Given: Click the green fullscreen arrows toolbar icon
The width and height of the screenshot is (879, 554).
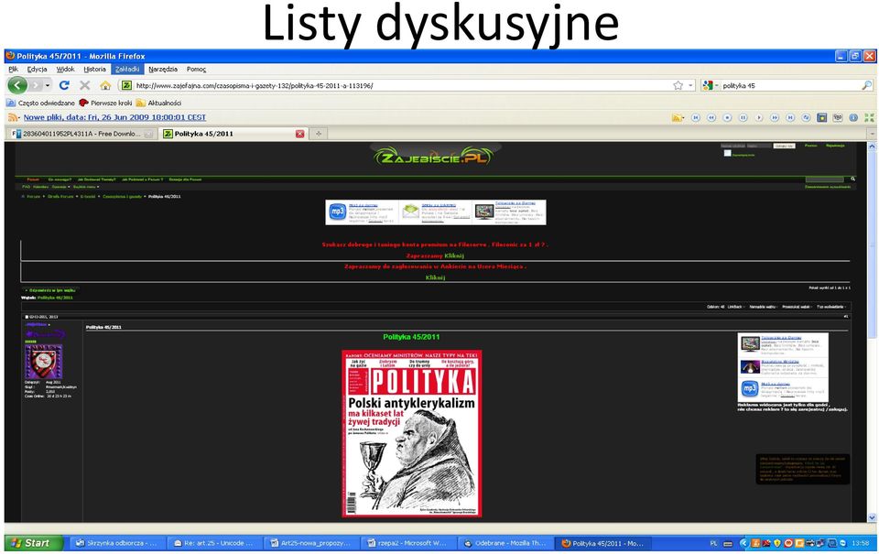Looking at the screenshot, I should pos(869,117).
